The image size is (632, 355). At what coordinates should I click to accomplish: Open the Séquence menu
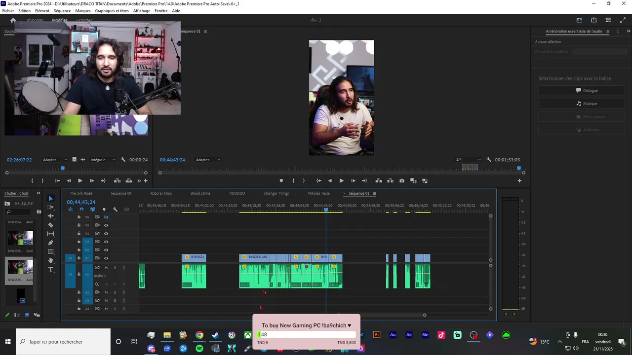point(62,10)
